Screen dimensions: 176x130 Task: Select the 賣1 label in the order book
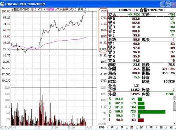click(x=112, y=35)
